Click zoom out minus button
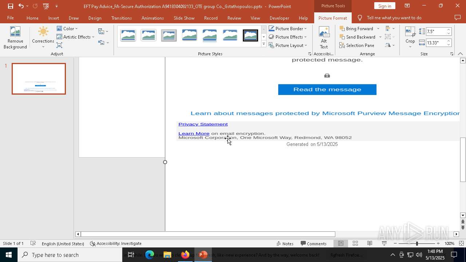 [395, 243]
